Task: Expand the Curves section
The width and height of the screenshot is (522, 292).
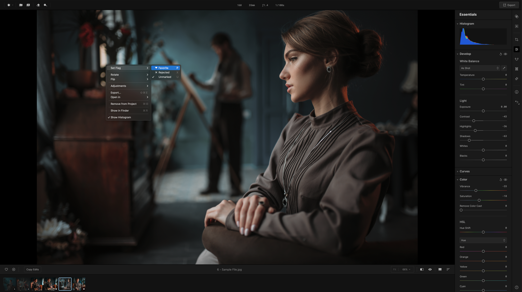Action: [x=464, y=171]
